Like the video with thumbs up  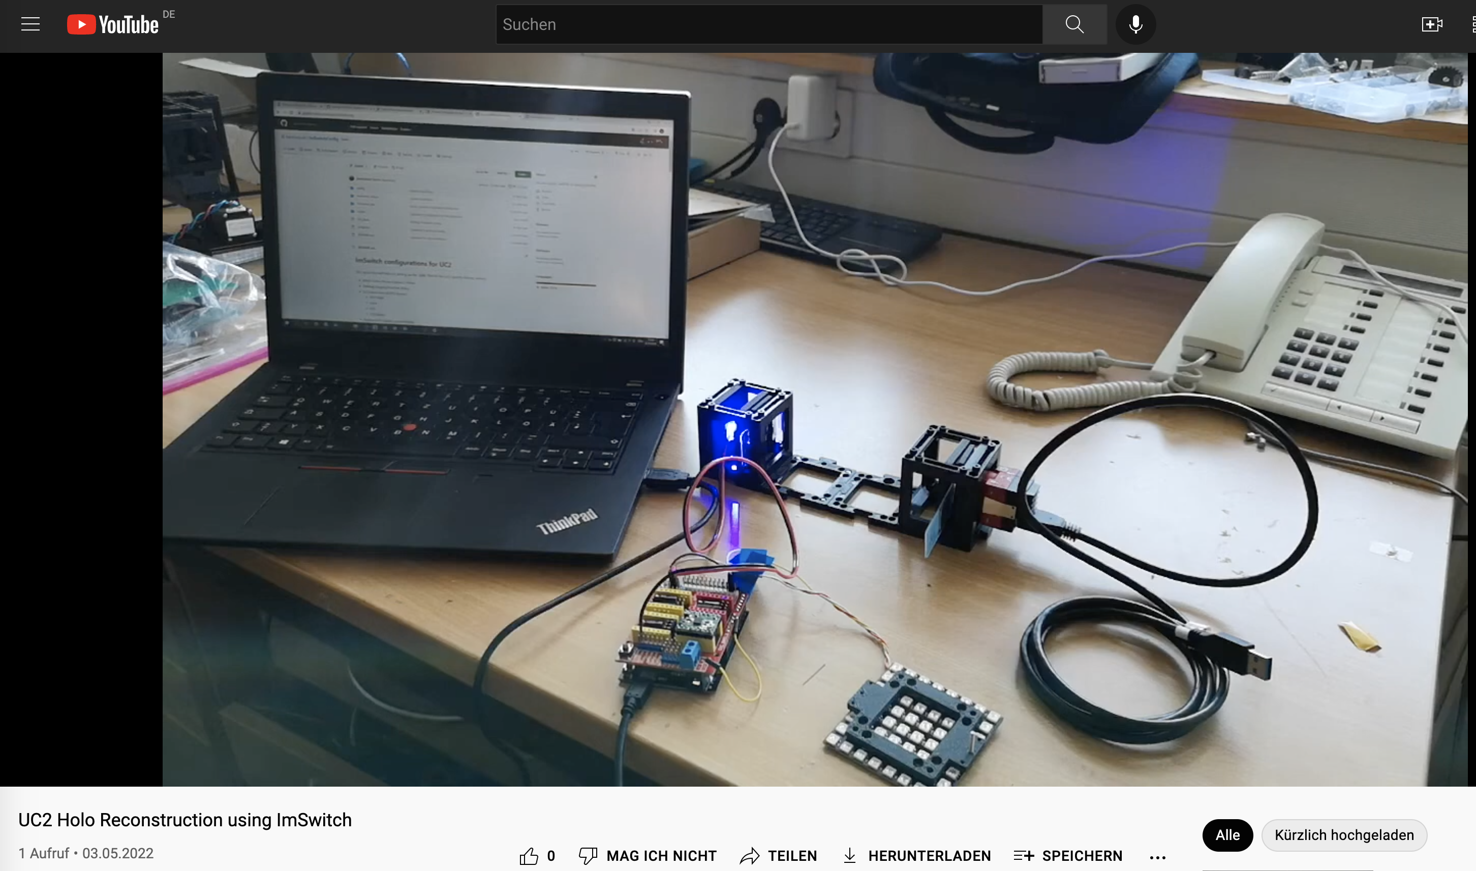[x=529, y=856]
